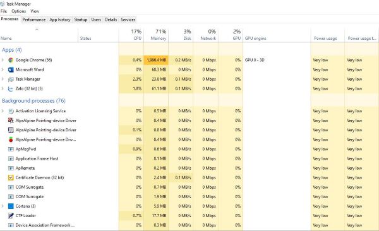Select the Task Manager process icon

click(x=11, y=80)
